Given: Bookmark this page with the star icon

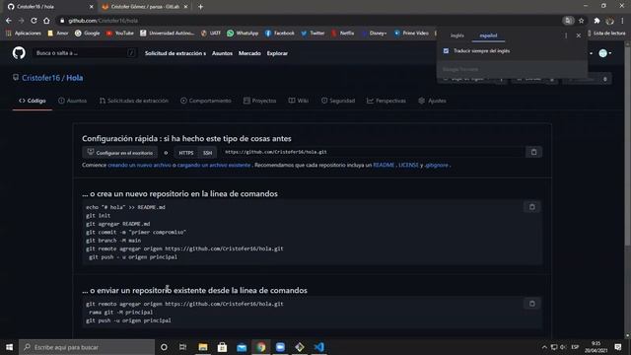Looking at the screenshot, I should 581,21.
